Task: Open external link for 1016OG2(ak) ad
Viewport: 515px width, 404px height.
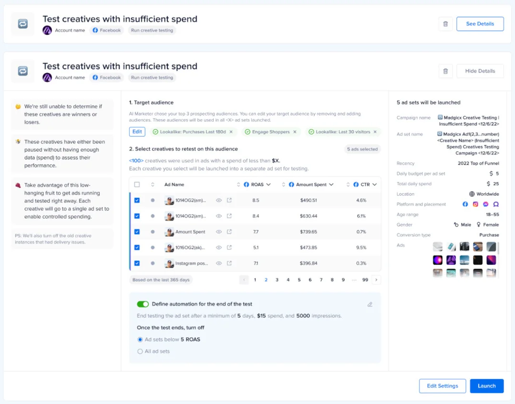Action: tap(229, 248)
